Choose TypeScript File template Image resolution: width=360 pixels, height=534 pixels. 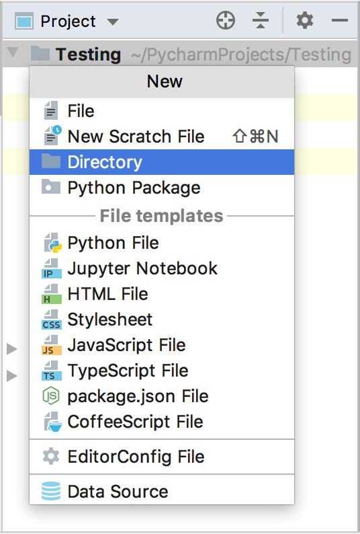[162, 371]
